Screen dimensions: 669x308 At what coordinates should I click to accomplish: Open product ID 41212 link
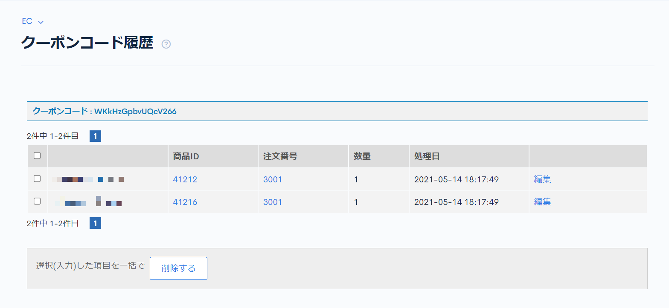pyautogui.click(x=185, y=179)
